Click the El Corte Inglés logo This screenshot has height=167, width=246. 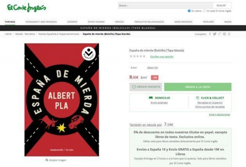pyautogui.click(x=27, y=8)
